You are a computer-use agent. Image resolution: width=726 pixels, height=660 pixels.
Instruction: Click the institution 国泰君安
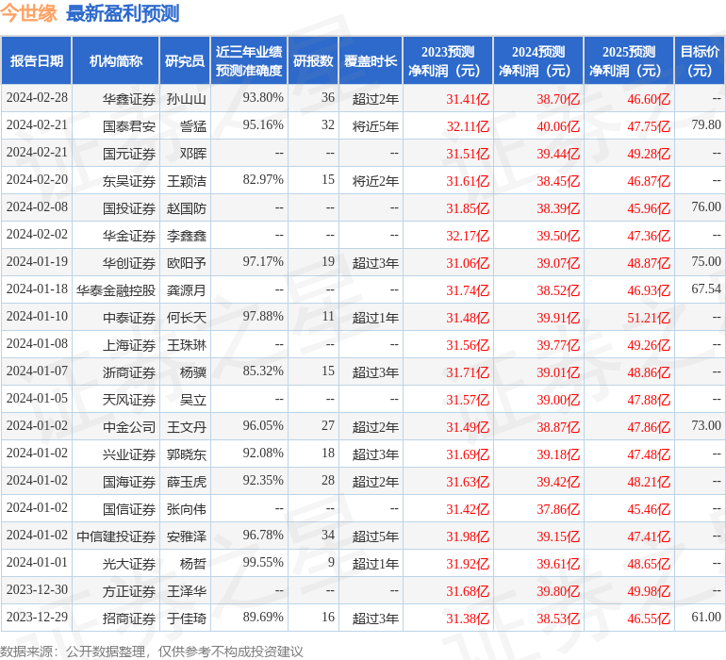click(x=129, y=126)
